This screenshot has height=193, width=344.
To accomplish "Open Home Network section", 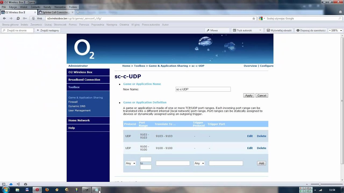I will coord(88,120).
